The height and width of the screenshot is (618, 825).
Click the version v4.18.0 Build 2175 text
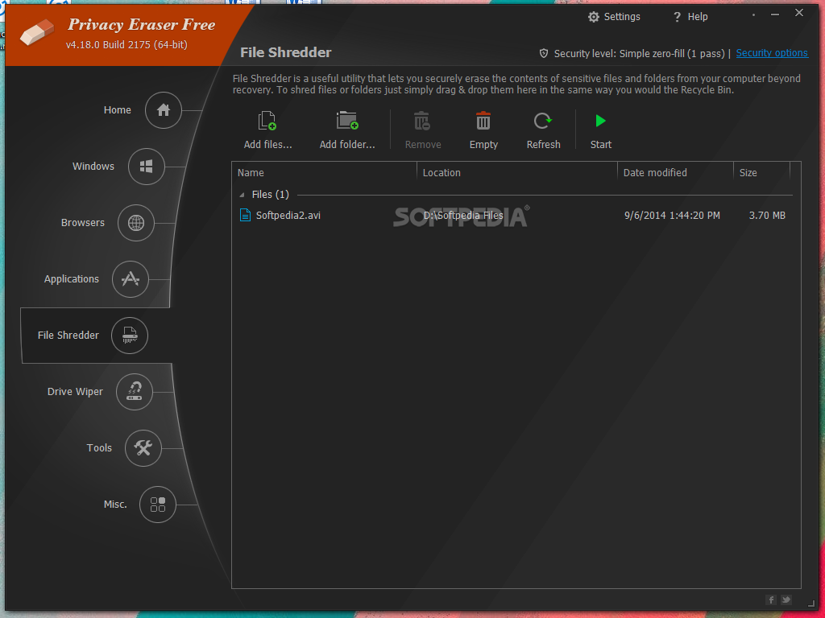tap(126, 45)
